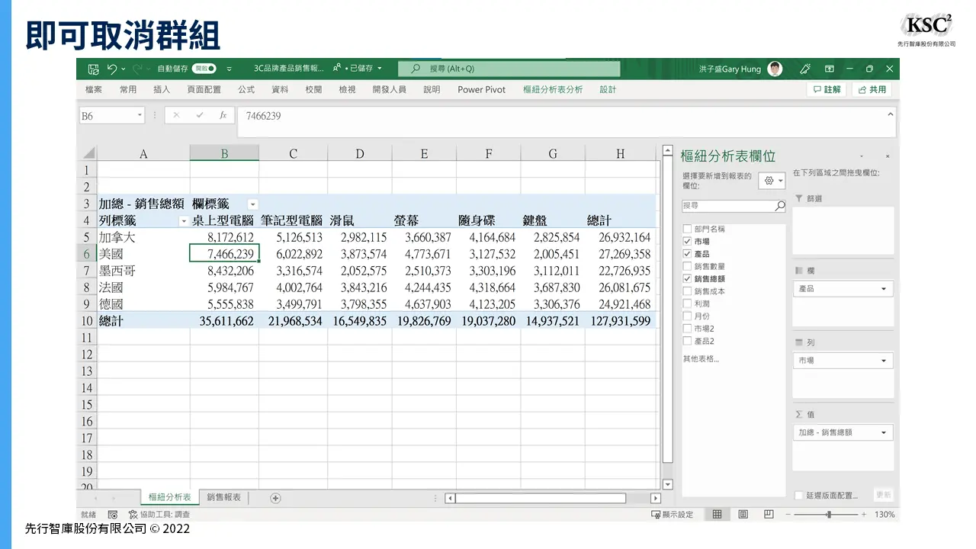Click the pen/draw mode icon in title bar
976x549 pixels.
pyautogui.click(x=804, y=69)
